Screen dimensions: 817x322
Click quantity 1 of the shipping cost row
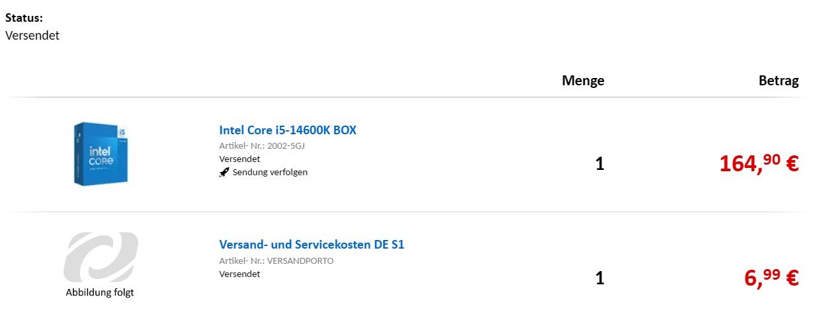coord(599,278)
